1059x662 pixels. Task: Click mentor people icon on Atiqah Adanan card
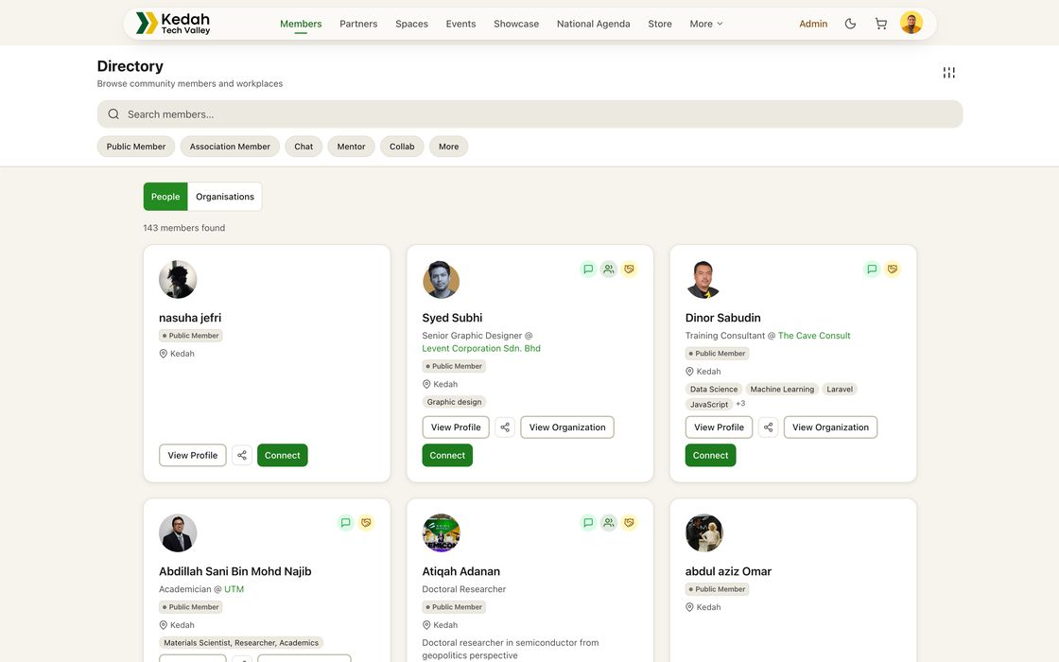609,522
